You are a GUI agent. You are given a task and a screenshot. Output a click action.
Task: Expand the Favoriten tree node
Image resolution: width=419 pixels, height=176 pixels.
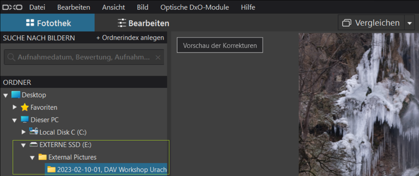point(15,107)
